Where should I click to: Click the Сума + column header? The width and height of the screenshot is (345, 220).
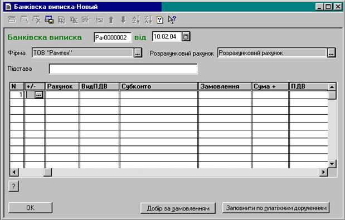coord(270,86)
